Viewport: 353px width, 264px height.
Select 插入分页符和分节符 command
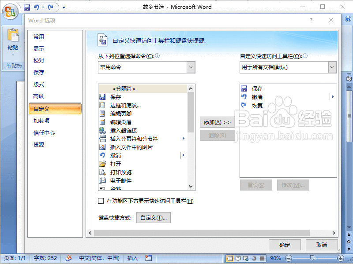tap(143, 139)
